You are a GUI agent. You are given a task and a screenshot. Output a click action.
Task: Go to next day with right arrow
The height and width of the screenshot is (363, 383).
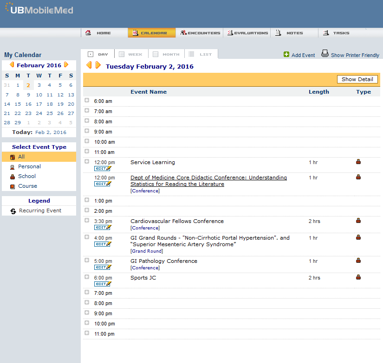pos(98,65)
